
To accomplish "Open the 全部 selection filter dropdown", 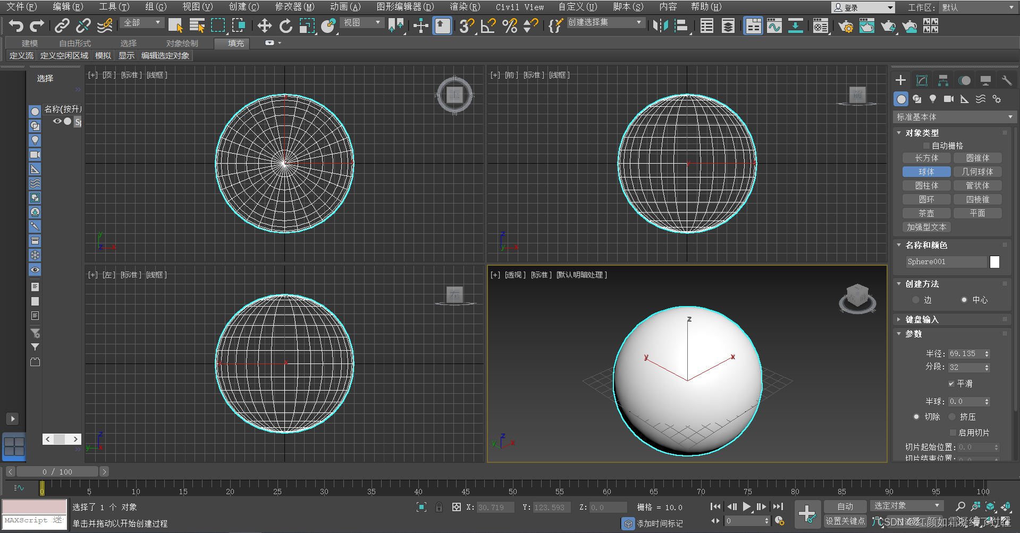I will pyautogui.click(x=142, y=23).
